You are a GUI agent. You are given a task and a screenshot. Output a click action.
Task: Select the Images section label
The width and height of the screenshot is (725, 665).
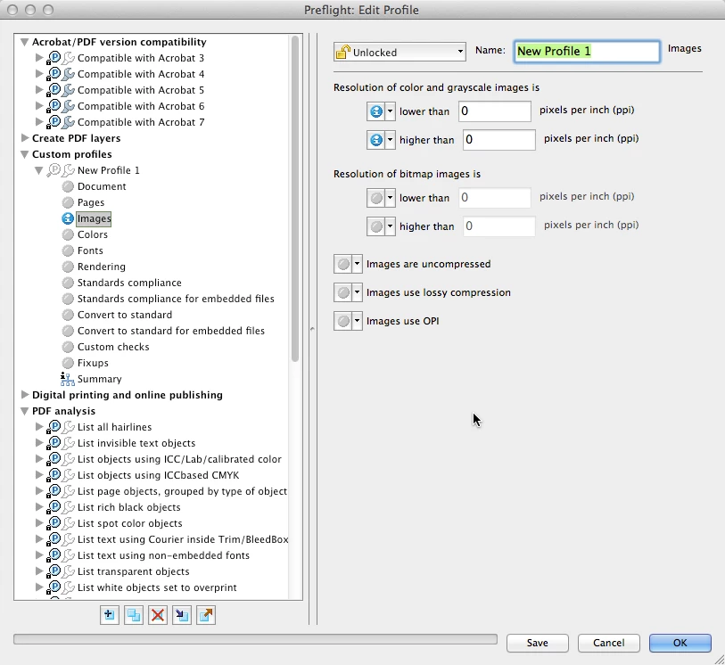[94, 218]
